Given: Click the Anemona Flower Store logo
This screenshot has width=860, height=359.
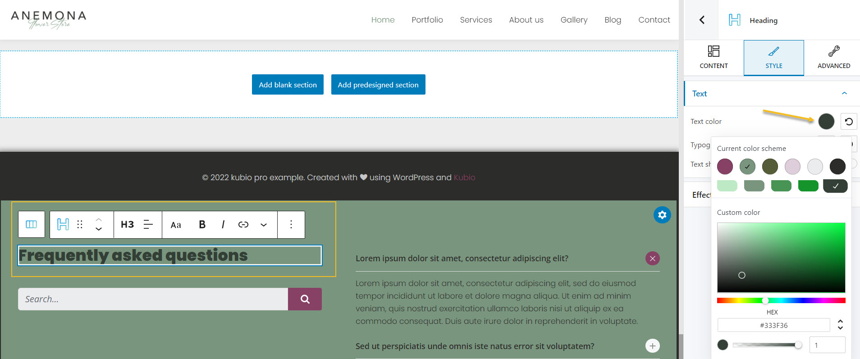Looking at the screenshot, I should click(48, 20).
